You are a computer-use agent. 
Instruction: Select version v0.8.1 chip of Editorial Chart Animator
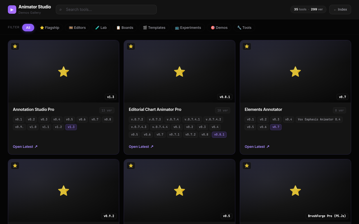coord(219,135)
